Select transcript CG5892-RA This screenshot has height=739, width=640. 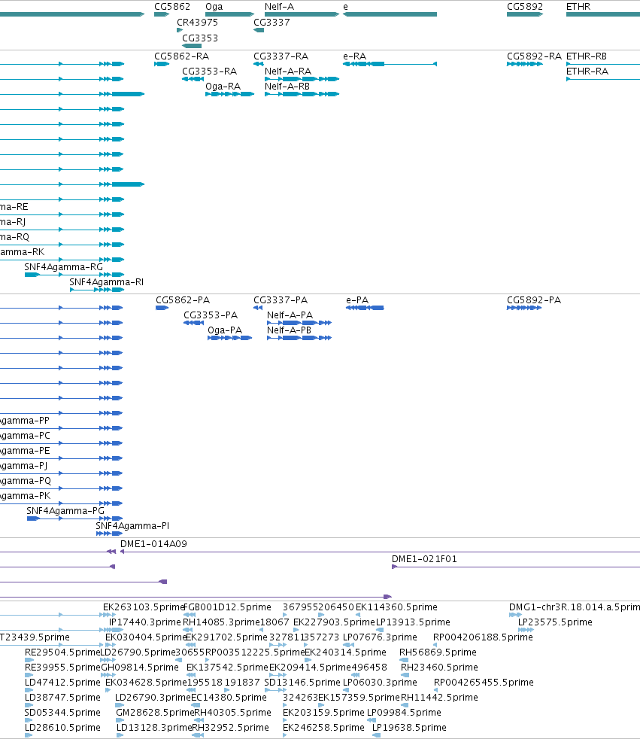[535, 56]
